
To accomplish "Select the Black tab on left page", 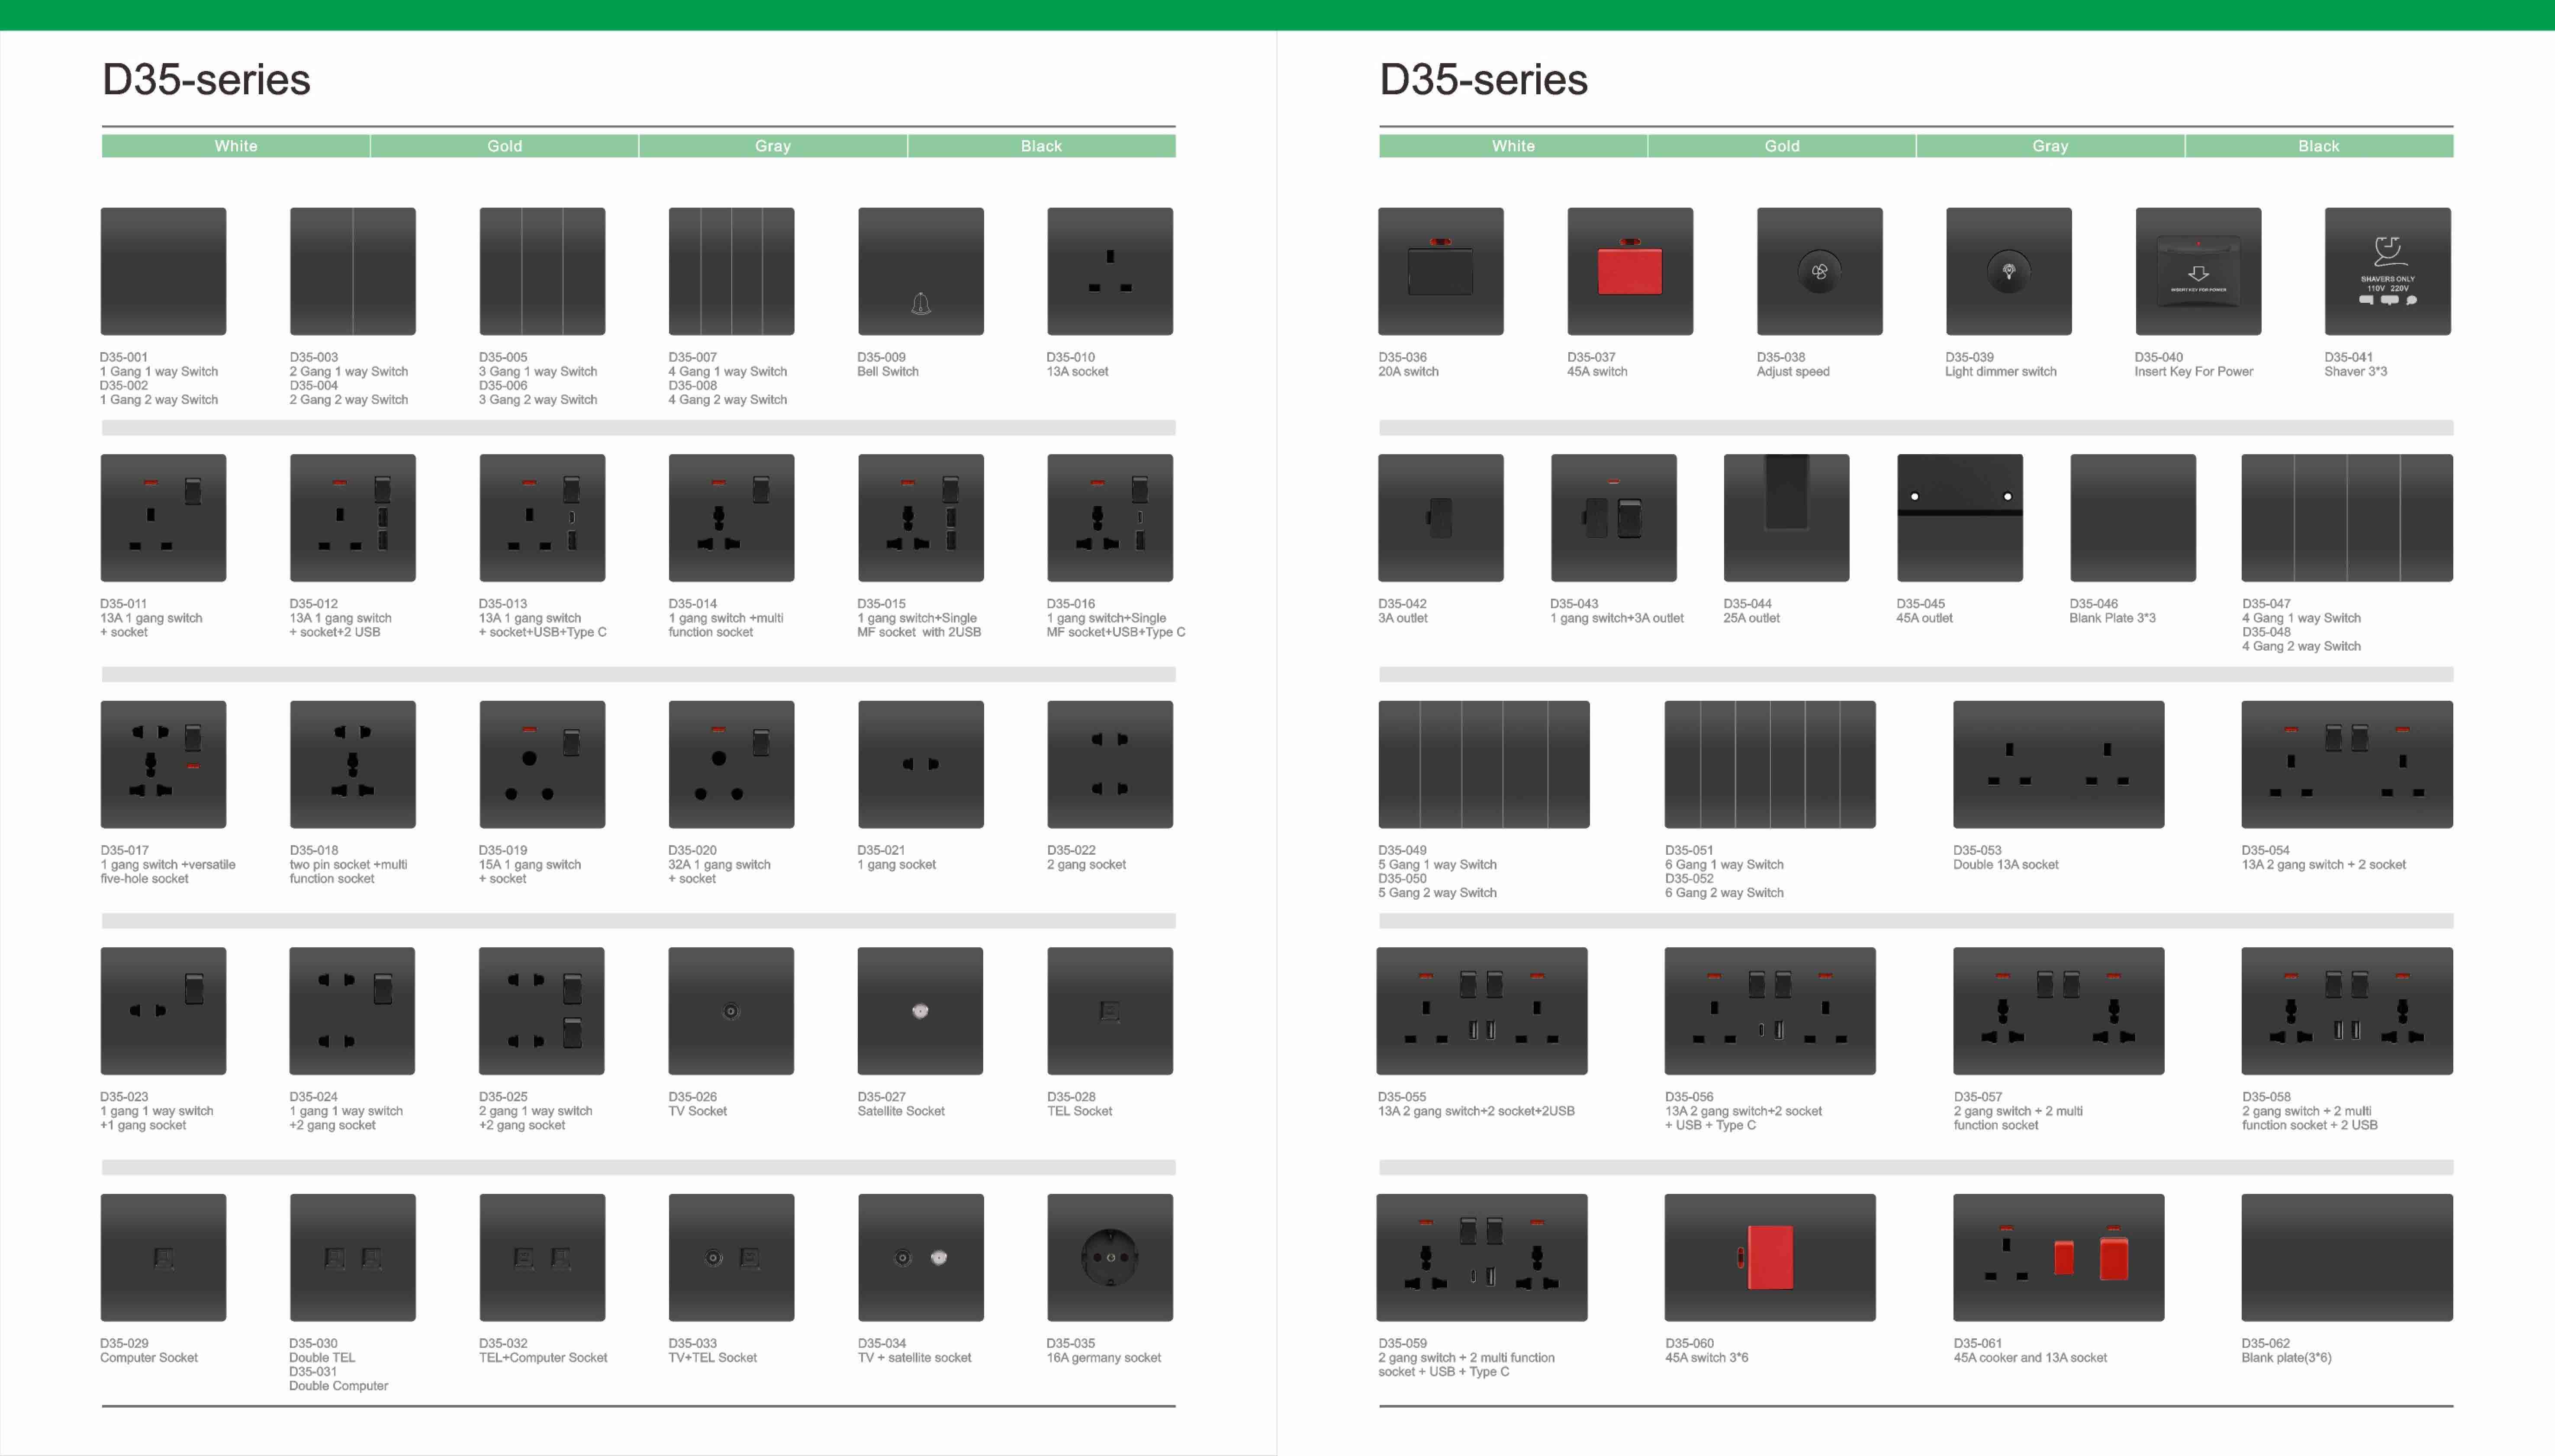I will pos(1041,146).
